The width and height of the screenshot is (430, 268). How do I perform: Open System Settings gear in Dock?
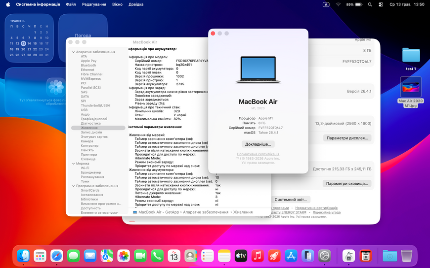coord(324,256)
